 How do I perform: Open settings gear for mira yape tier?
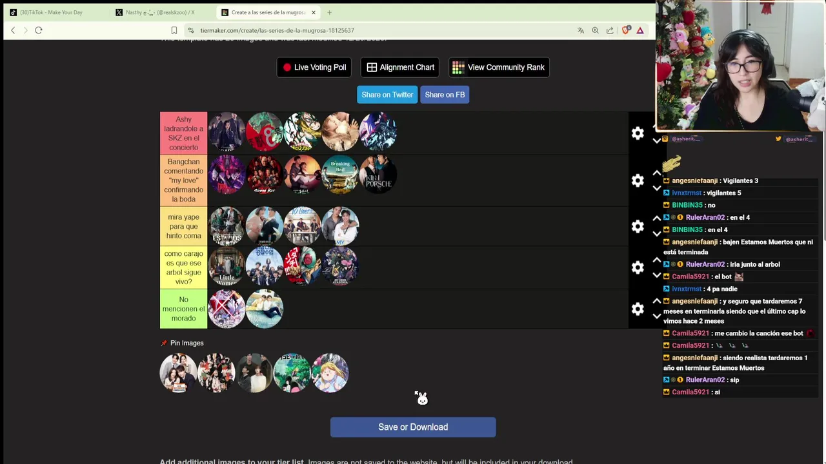pos(638,226)
